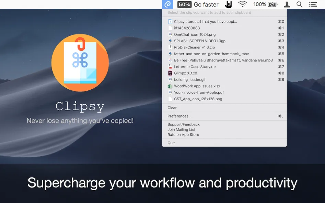Click the audio icon beside Be Free mp3
This screenshot has width=325, height=203.
[170, 60]
